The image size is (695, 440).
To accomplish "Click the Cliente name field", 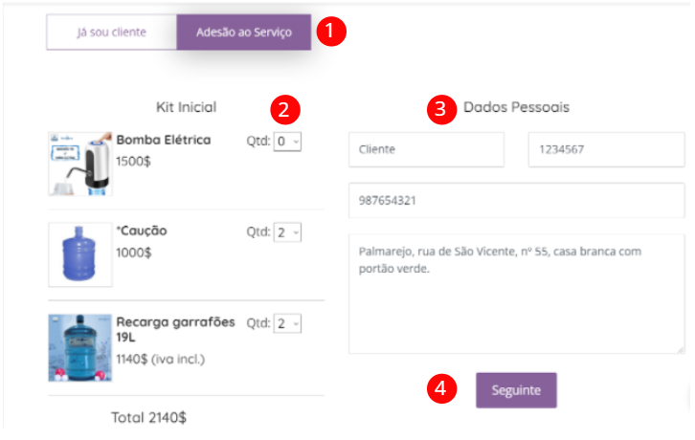I will [x=426, y=149].
